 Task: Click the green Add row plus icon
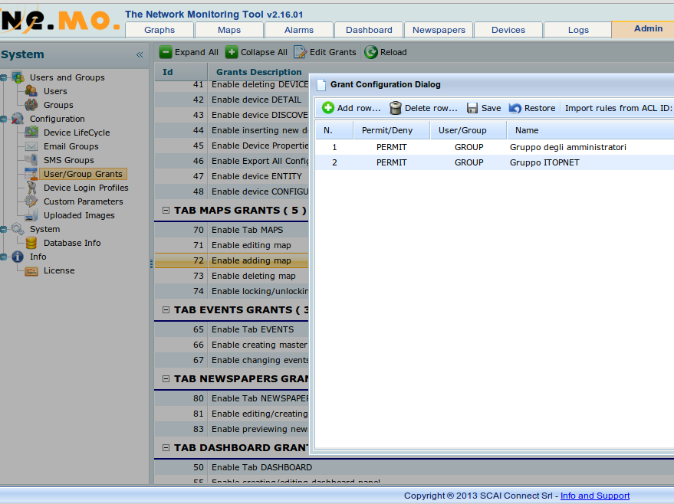(x=328, y=108)
